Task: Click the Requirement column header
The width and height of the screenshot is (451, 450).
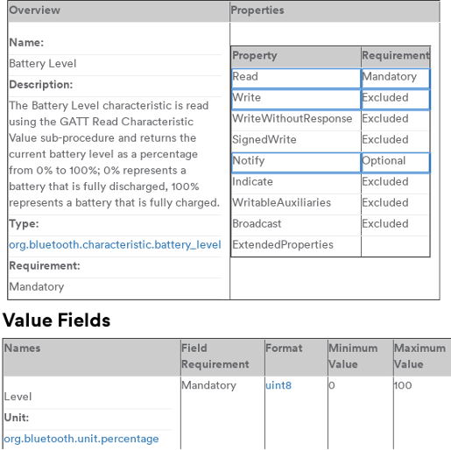Action: pos(396,57)
